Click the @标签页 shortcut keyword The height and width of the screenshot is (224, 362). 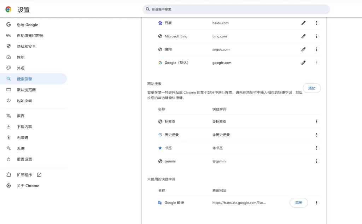coord(219,122)
